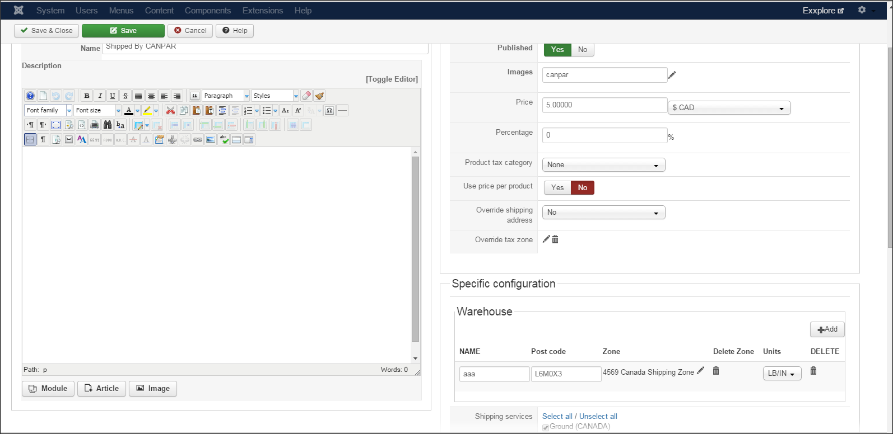Open the Styles dropdown
893x434 pixels.
coord(275,96)
